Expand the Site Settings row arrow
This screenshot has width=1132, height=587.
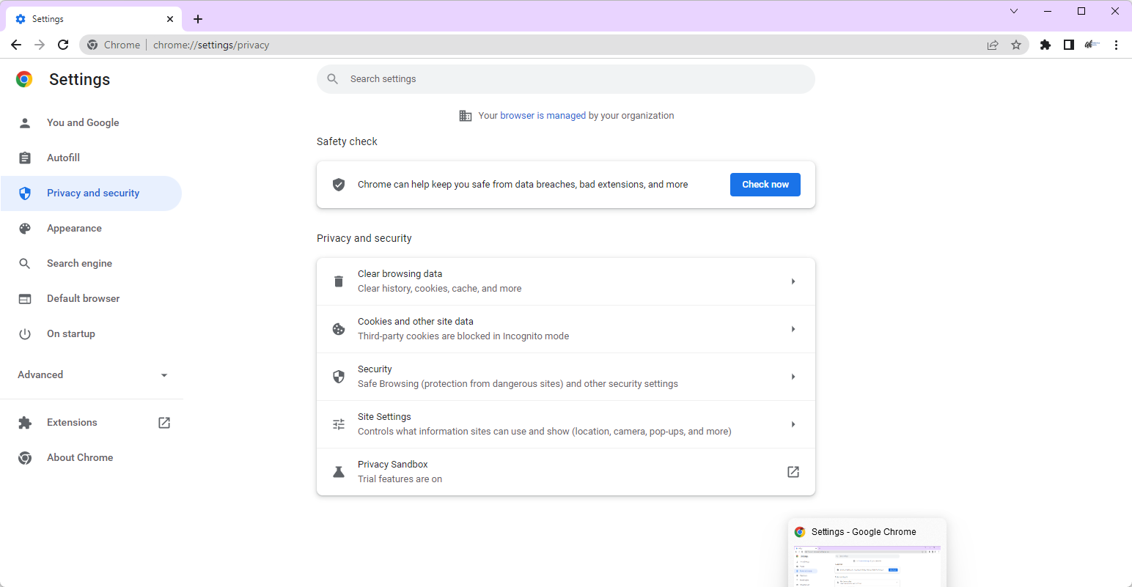pos(793,424)
